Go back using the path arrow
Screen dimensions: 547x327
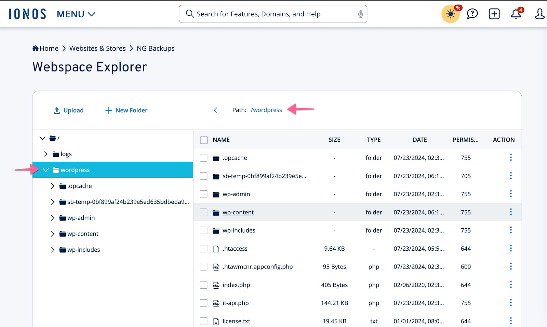(x=215, y=110)
